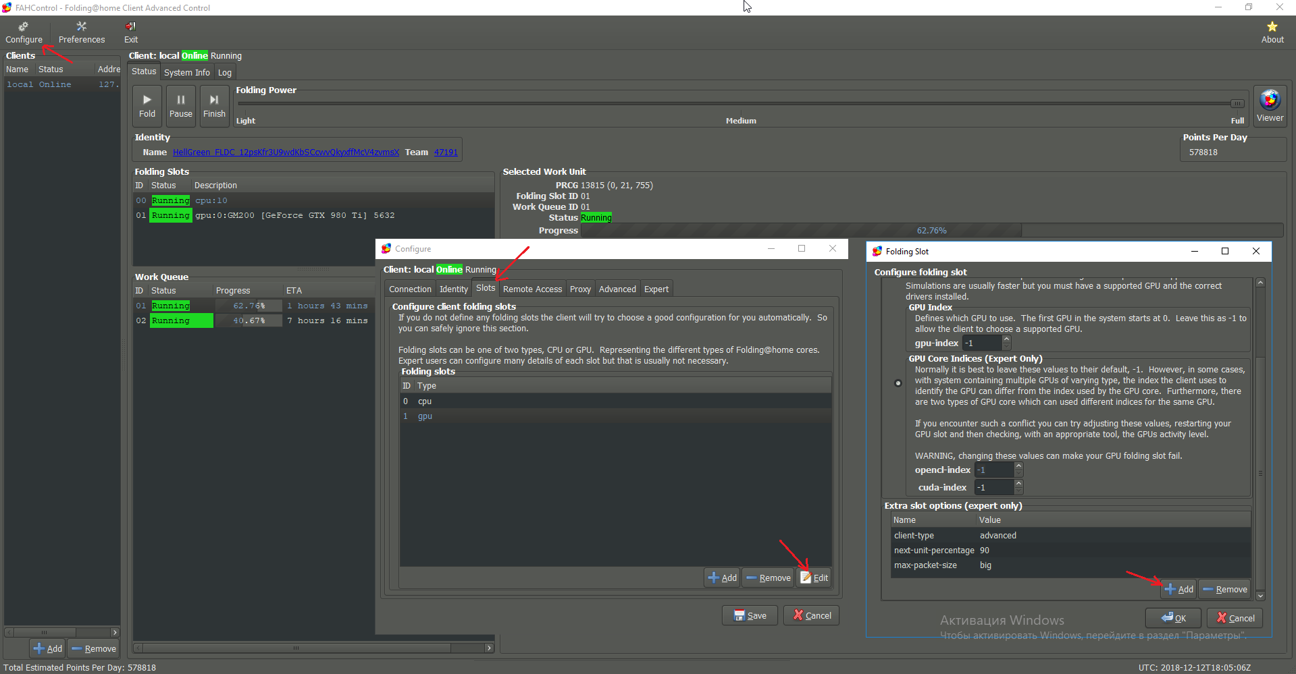The image size is (1296, 674).
Task: Click the gpu-index input field
Action: [x=983, y=343]
